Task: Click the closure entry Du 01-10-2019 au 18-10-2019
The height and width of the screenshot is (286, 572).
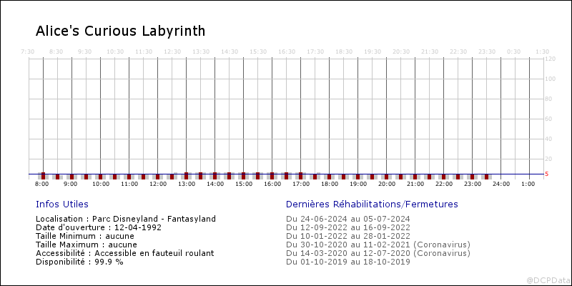Action: 347,262
